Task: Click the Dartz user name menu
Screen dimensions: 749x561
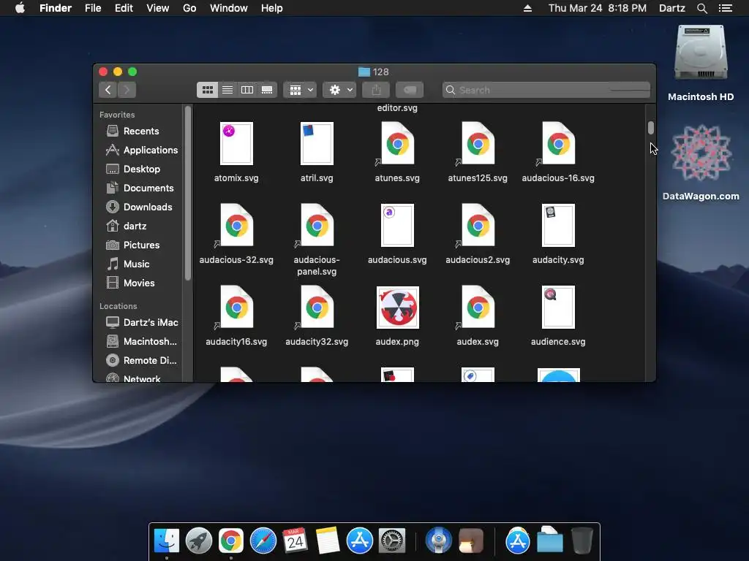Action: (x=671, y=8)
